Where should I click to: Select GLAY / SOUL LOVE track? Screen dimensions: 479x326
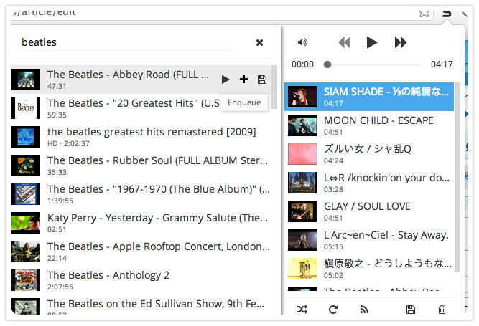(369, 211)
